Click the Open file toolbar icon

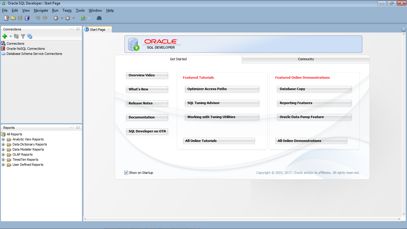(x=13, y=18)
